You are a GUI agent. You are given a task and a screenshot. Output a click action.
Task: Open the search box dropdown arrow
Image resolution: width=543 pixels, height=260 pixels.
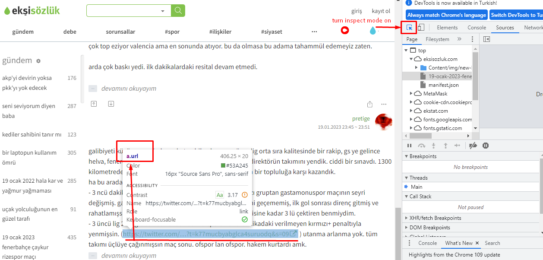point(163,11)
